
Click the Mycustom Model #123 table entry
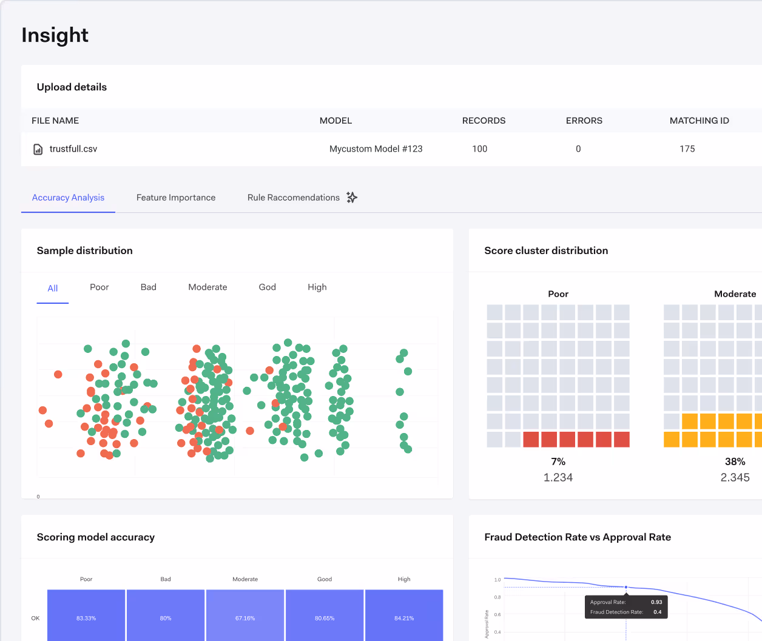click(x=376, y=149)
